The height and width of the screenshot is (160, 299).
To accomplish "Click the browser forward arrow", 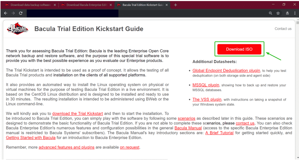I will tap(13, 13).
